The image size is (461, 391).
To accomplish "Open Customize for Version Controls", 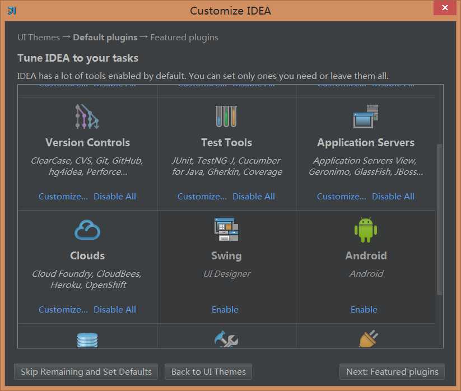I will (x=63, y=197).
